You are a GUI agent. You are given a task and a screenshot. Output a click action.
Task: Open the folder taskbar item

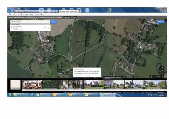coord(21,95)
